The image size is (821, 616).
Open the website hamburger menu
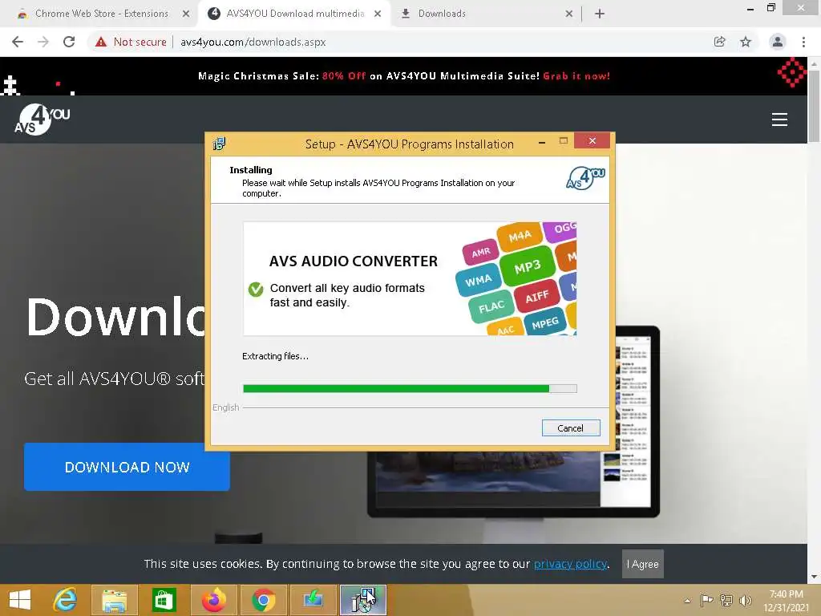coord(779,120)
